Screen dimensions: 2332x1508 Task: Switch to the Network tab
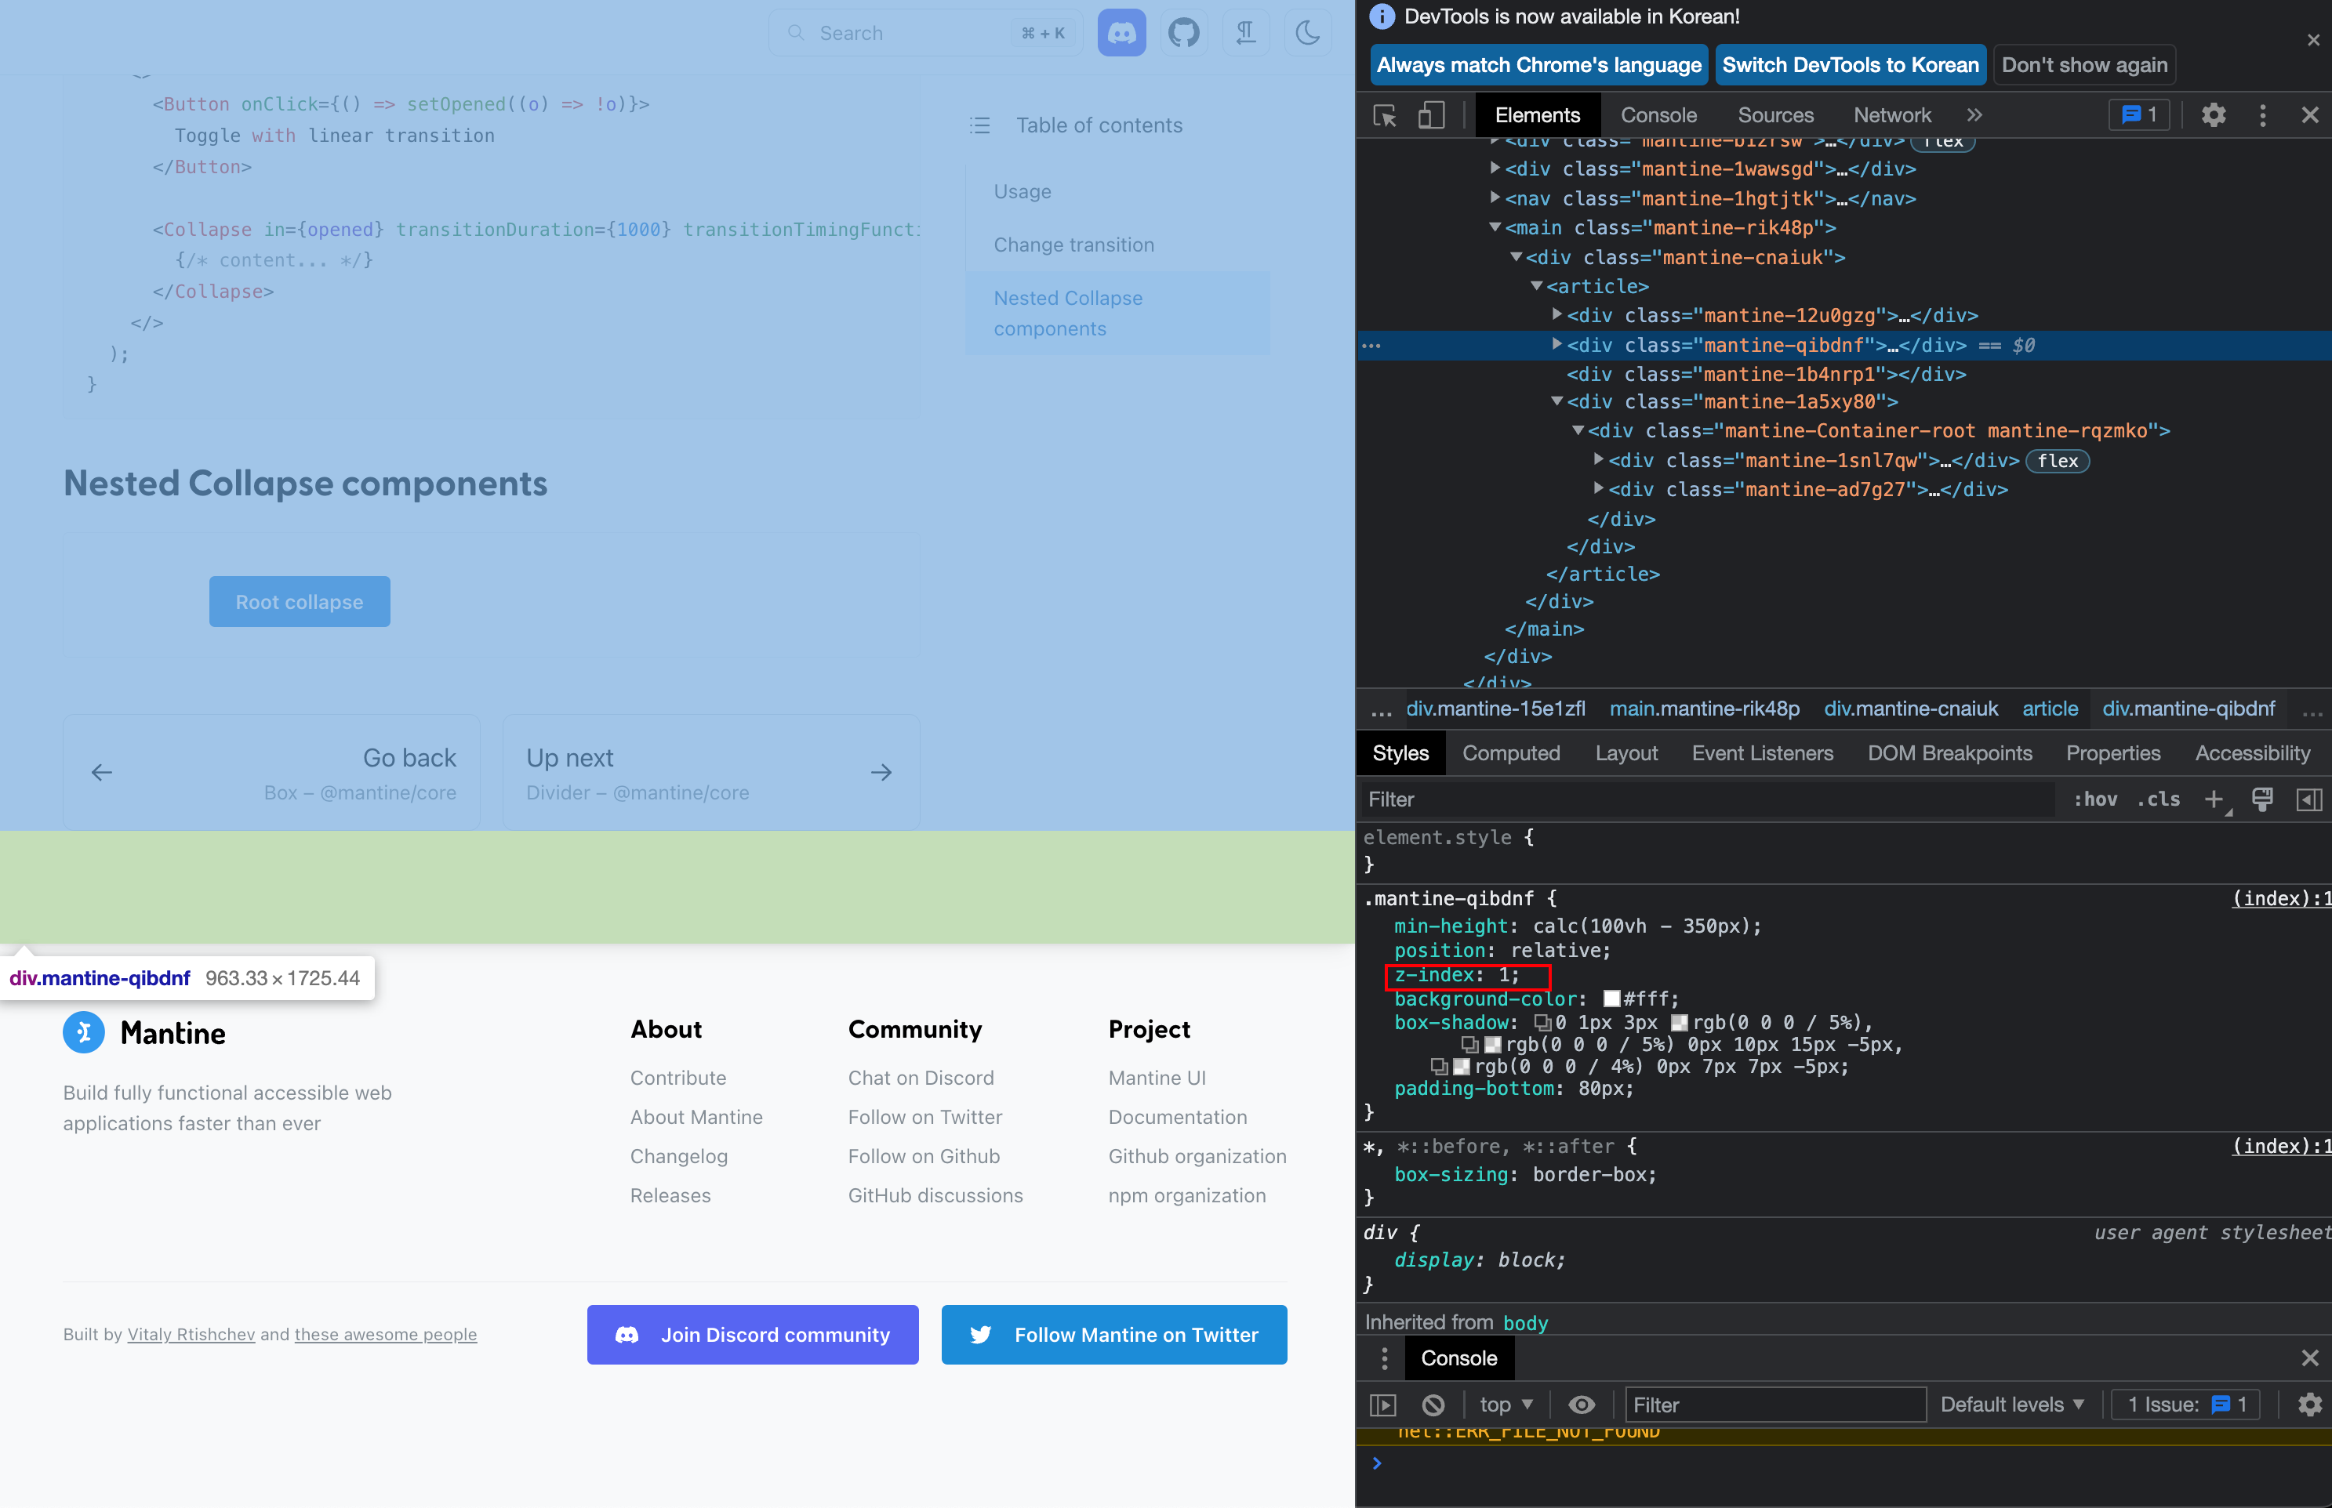pyautogui.click(x=1892, y=115)
